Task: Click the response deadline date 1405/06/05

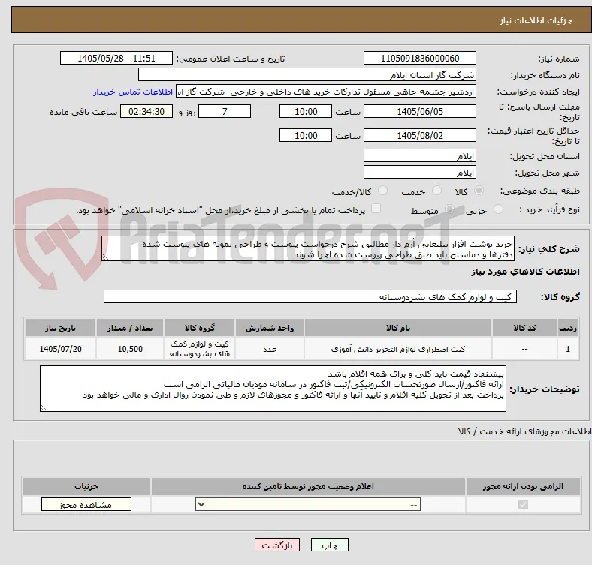Action: tap(419, 112)
